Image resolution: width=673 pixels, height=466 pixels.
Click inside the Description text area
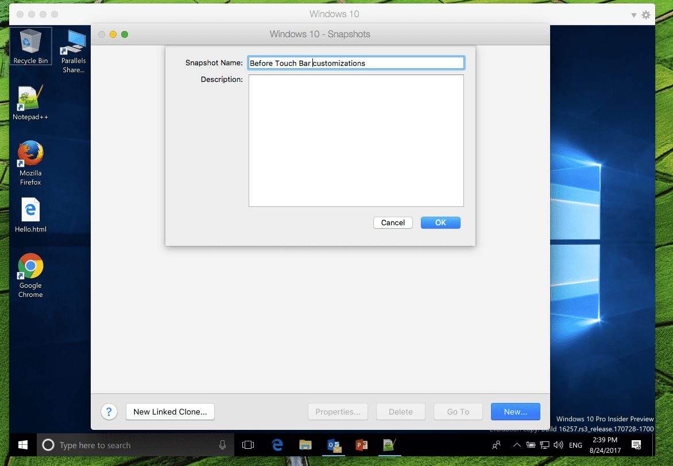tap(356, 141)
